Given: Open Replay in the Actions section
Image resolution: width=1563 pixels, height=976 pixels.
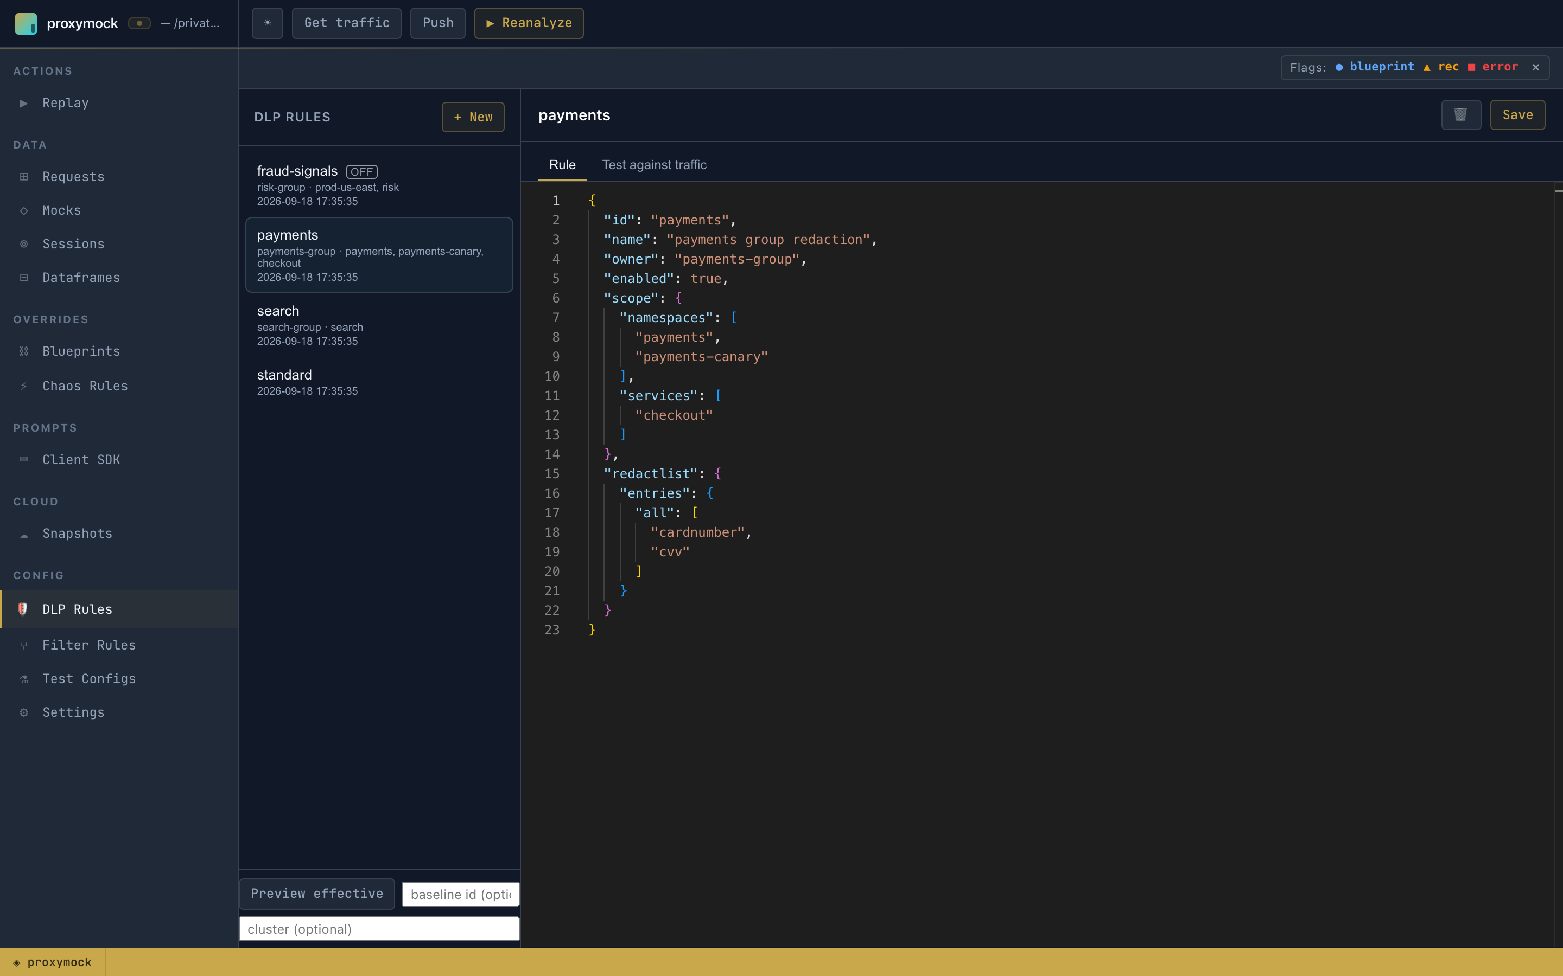Looking at the screenshot, I should [119, 103].
